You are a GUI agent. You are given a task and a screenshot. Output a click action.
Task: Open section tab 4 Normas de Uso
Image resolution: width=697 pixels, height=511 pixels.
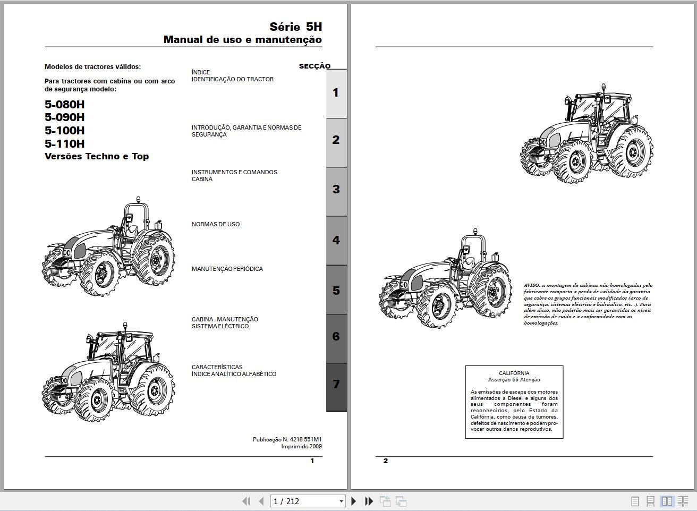[336, 240]
